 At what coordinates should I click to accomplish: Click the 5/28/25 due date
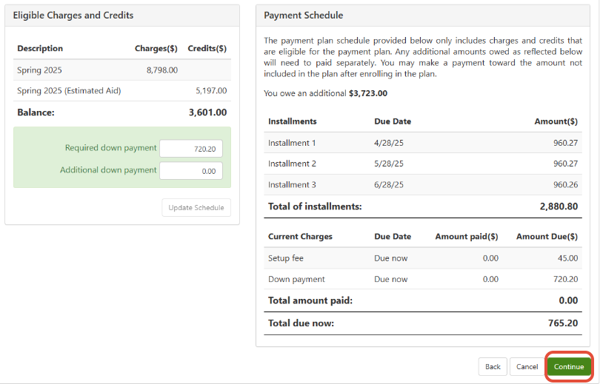click(389, 164)
